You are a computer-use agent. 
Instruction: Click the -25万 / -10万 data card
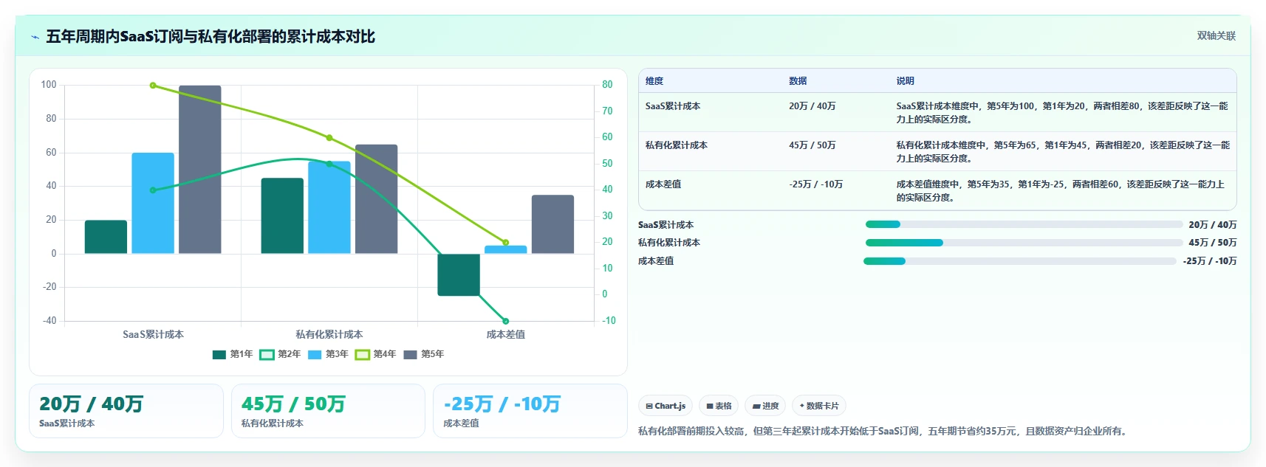coord(530,411)
